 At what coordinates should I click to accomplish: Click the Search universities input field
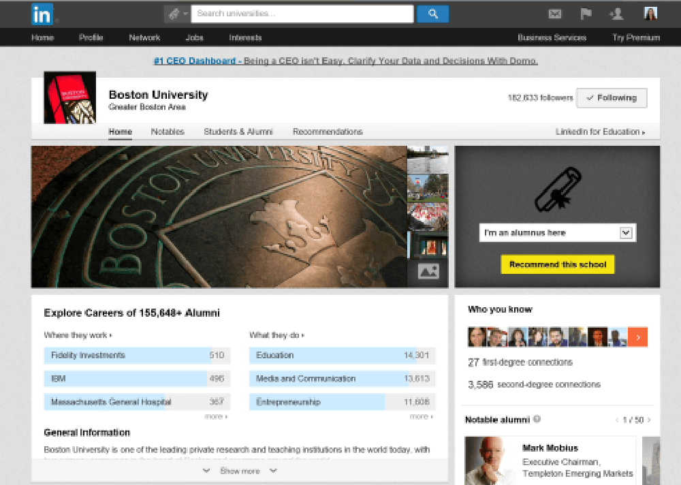click(302, 14)
